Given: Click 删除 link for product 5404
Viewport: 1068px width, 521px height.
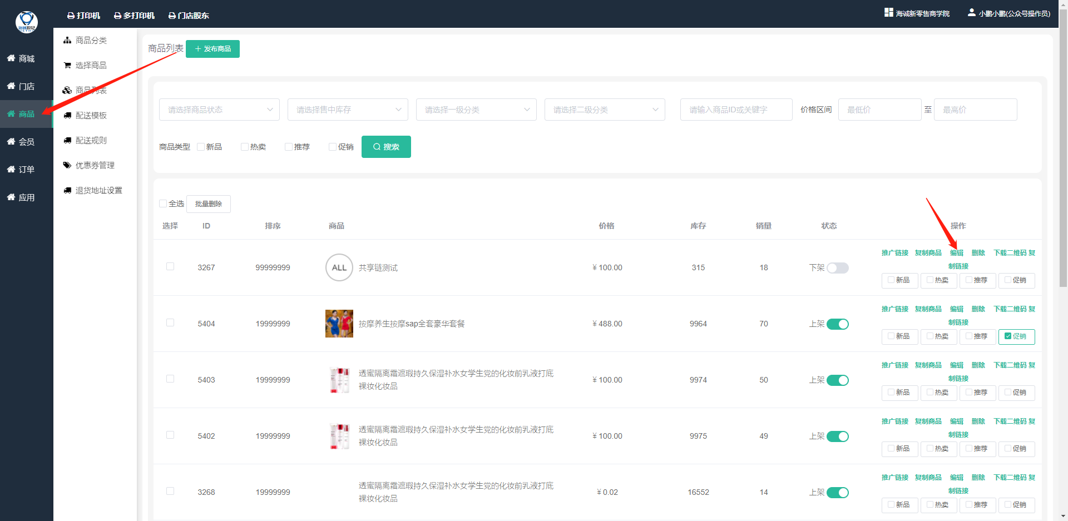Looking at the screenshot, I should [x=978, y=309].
